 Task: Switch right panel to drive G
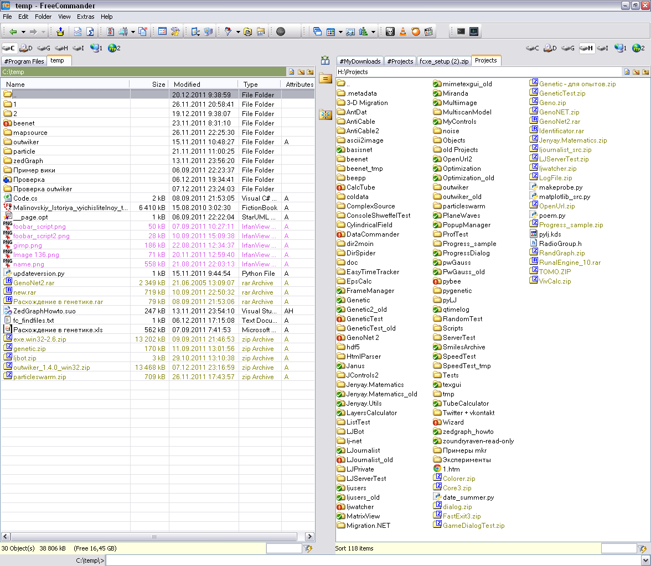click(568, 49)
